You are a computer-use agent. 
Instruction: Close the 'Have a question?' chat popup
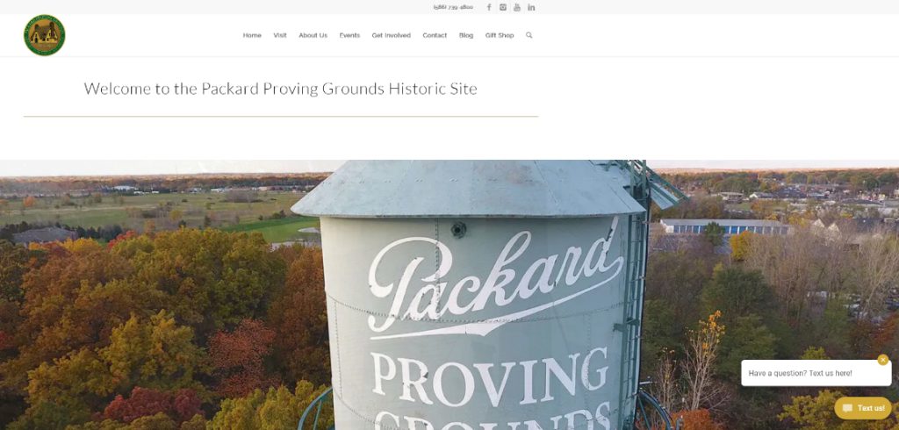tap(883, 360)
